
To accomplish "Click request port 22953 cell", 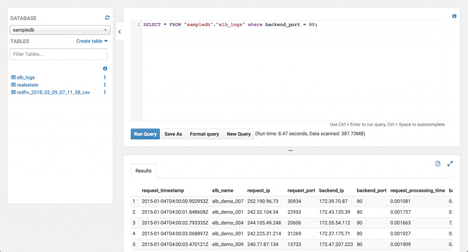I will pyautogui.click(x=294, y=212).
